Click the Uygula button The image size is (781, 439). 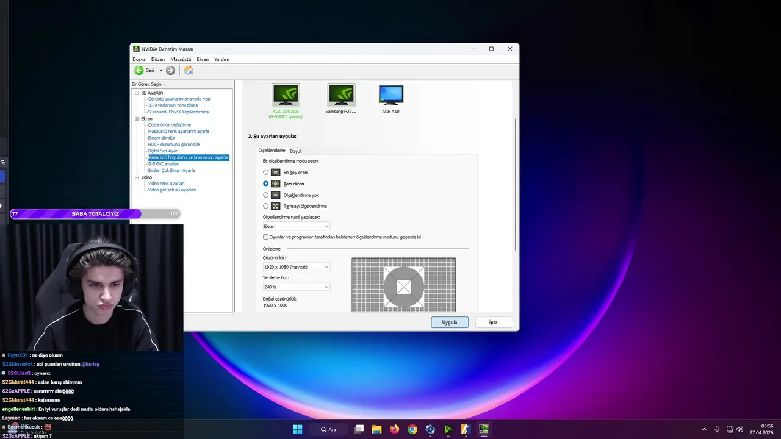click(450, 322)
